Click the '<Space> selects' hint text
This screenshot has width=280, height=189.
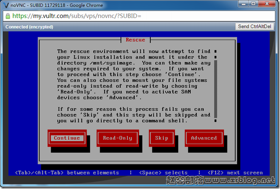[x=163, y=173]
